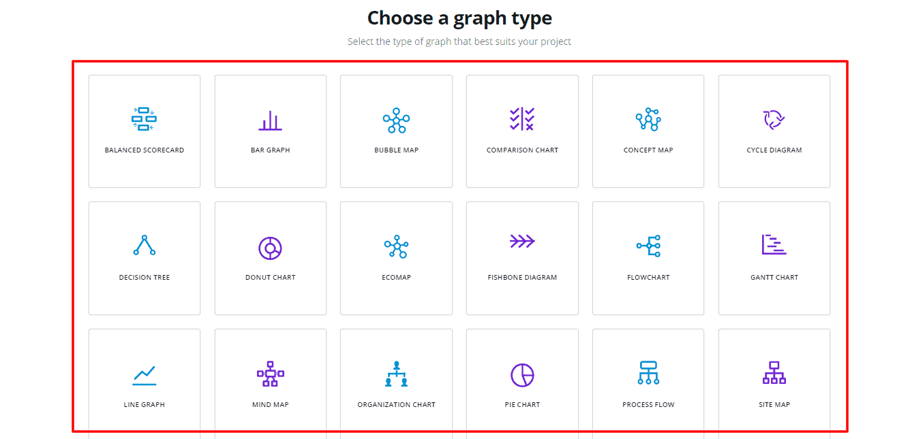This screenshot has height=439, width=910.
Task: Pick the Gantt Chart icon
Action: (x=774, y=244)
